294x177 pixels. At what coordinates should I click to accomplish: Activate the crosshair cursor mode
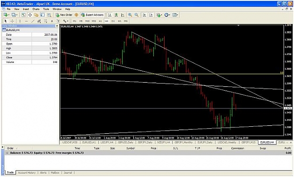pyautogui.click(x=12, y=21)
